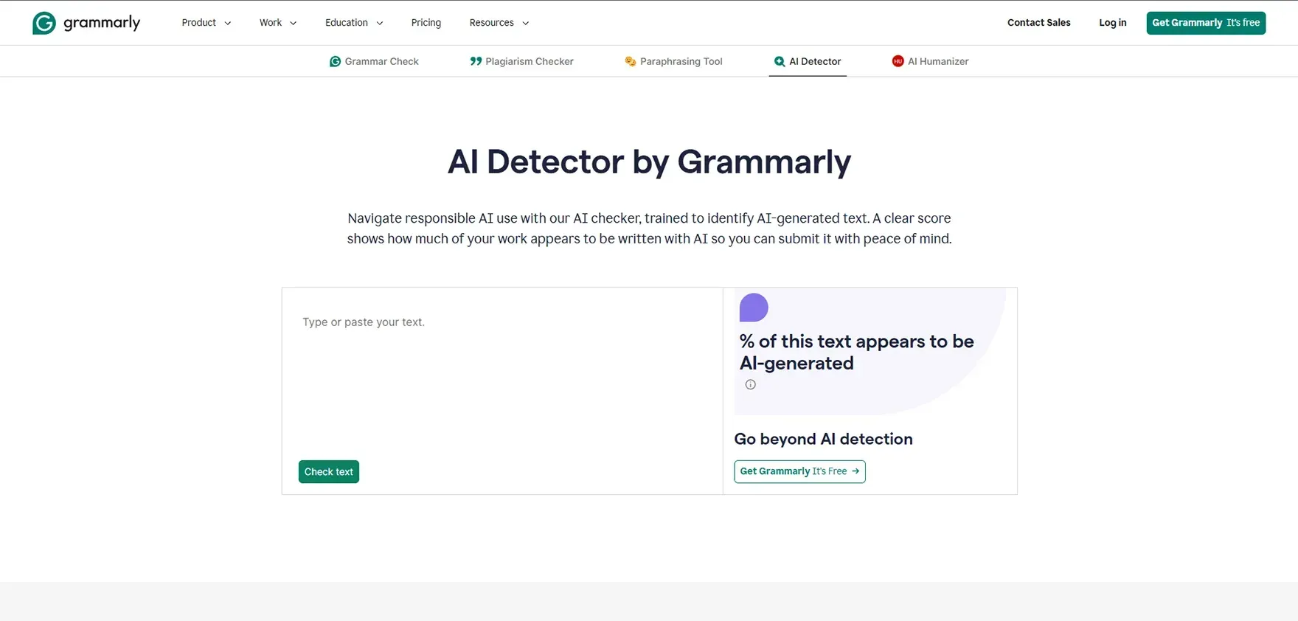The width and height of the screenshot is (1298, 621).
Task: Open the Contact Sales link
Action: tap(1038, 23)
